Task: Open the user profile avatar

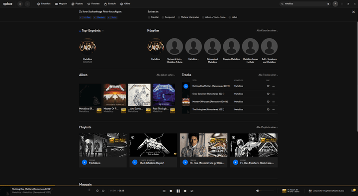Action: click(335, 4)
